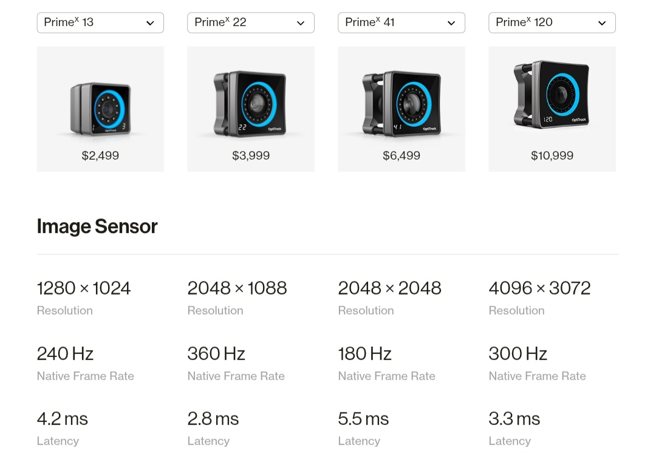Open the Prime X 22 model dropdown
Screen dimensions: 656x453
251,23
